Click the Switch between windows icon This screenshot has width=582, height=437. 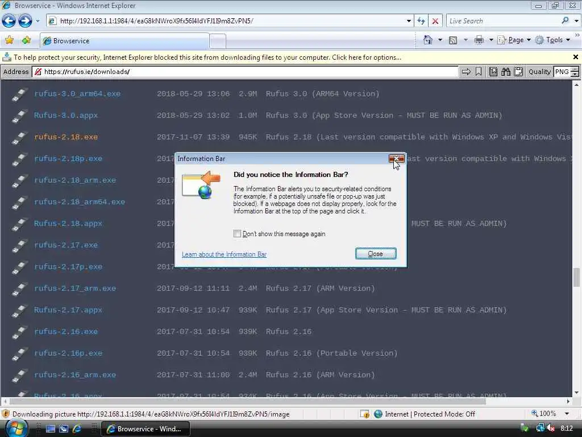(x=64, y=428)
